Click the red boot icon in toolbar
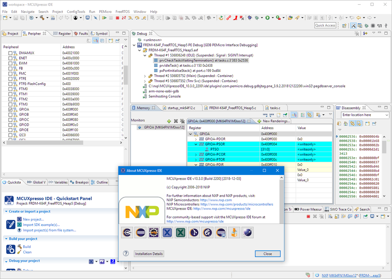This screenshot has height=279, width=392. tap(235, 18)
